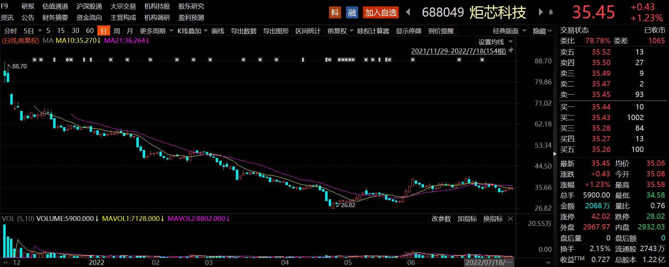This screenshot has height=267, width=669.
Task: Toggle 显示停牌 suspension display
Action: [x=408, y=31]
